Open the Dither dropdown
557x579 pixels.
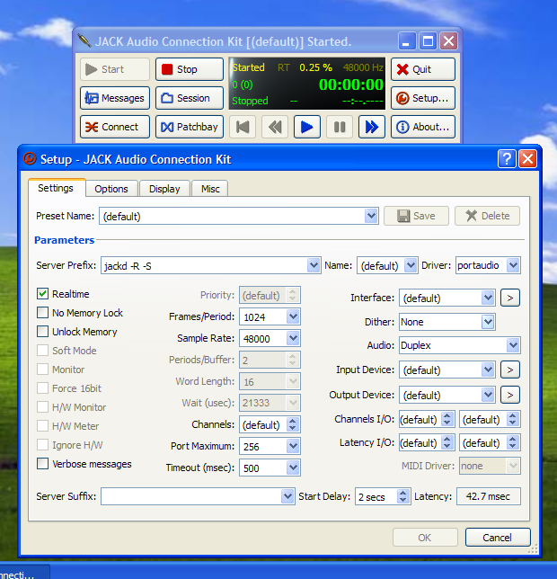(x=488, y=322)
